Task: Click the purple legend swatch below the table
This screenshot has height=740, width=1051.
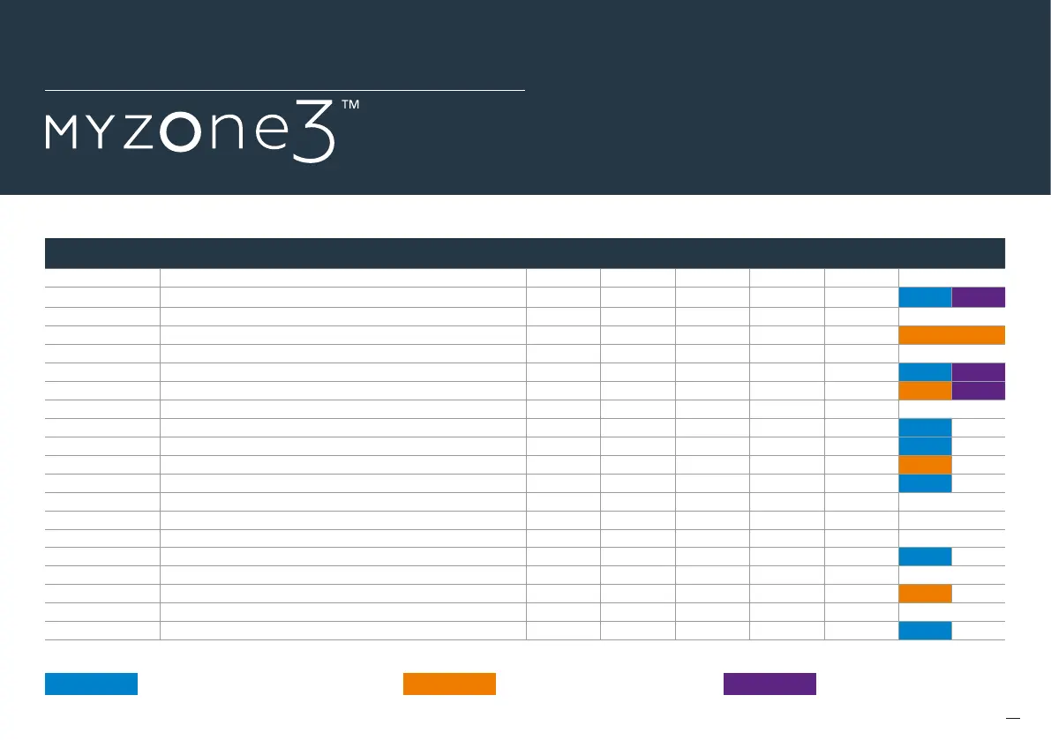Action: [x=769, y=684]
